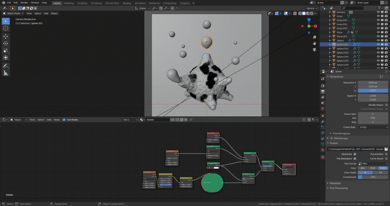Screen dimensions: 390x206
Task: Choose the Scale tool
Action: pyautogui.click(x=6, y=51)
